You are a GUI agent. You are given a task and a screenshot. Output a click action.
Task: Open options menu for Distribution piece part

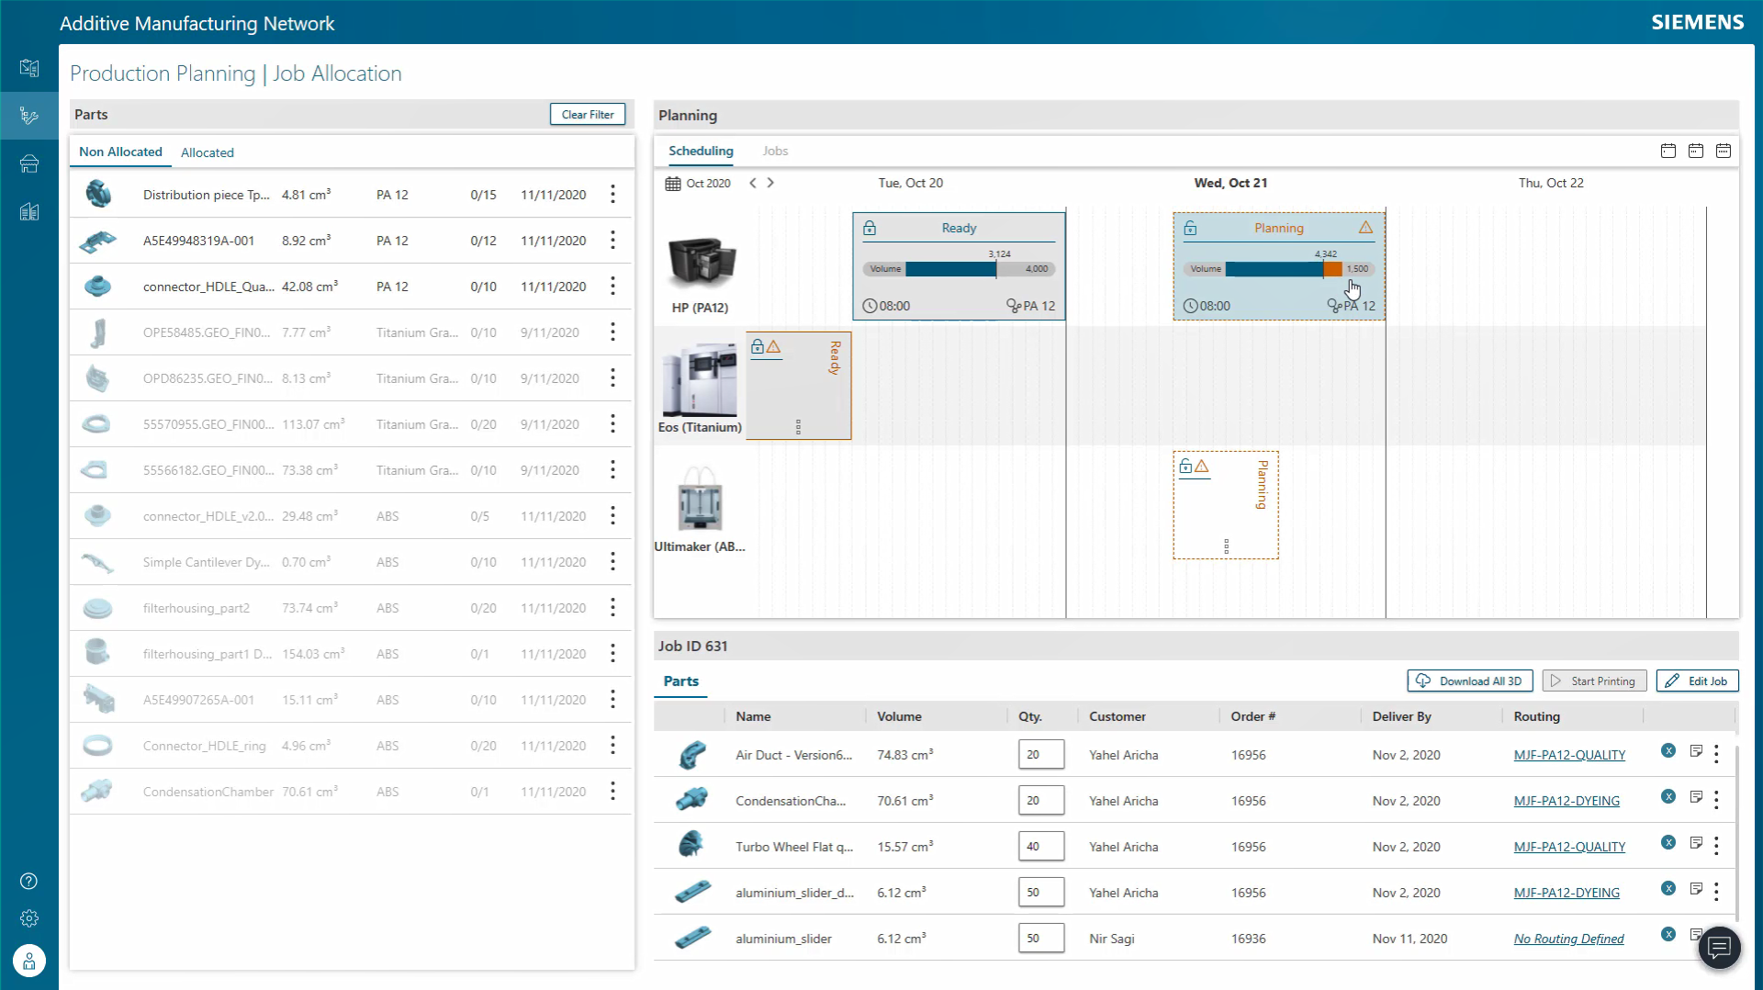point(612,194)
